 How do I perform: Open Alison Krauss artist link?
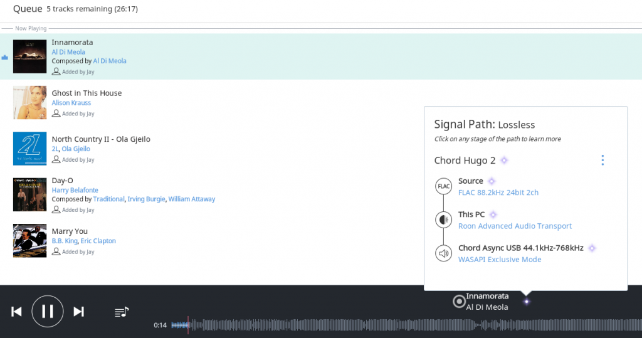point(71,103)
